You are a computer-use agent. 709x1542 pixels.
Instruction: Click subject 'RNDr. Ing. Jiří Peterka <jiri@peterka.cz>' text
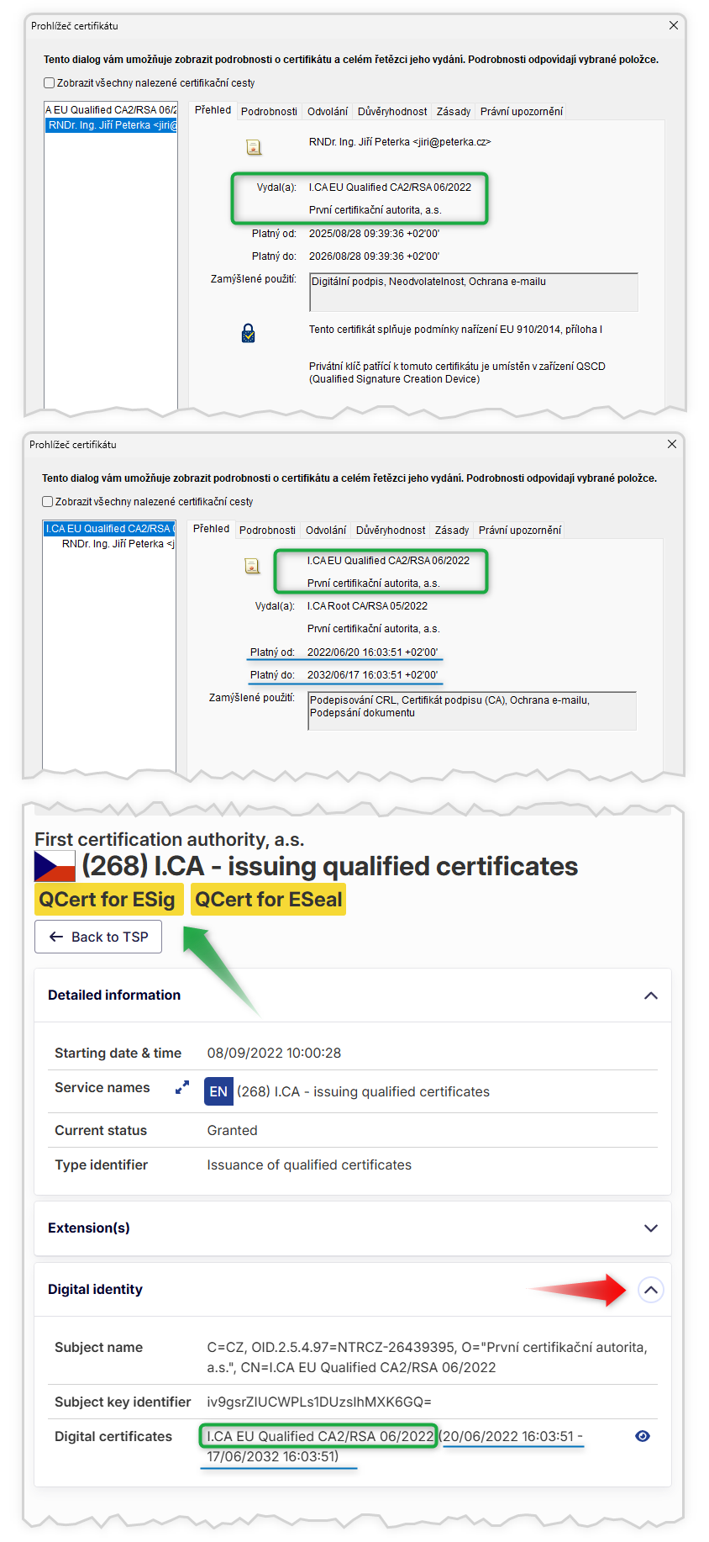(400, 142)
